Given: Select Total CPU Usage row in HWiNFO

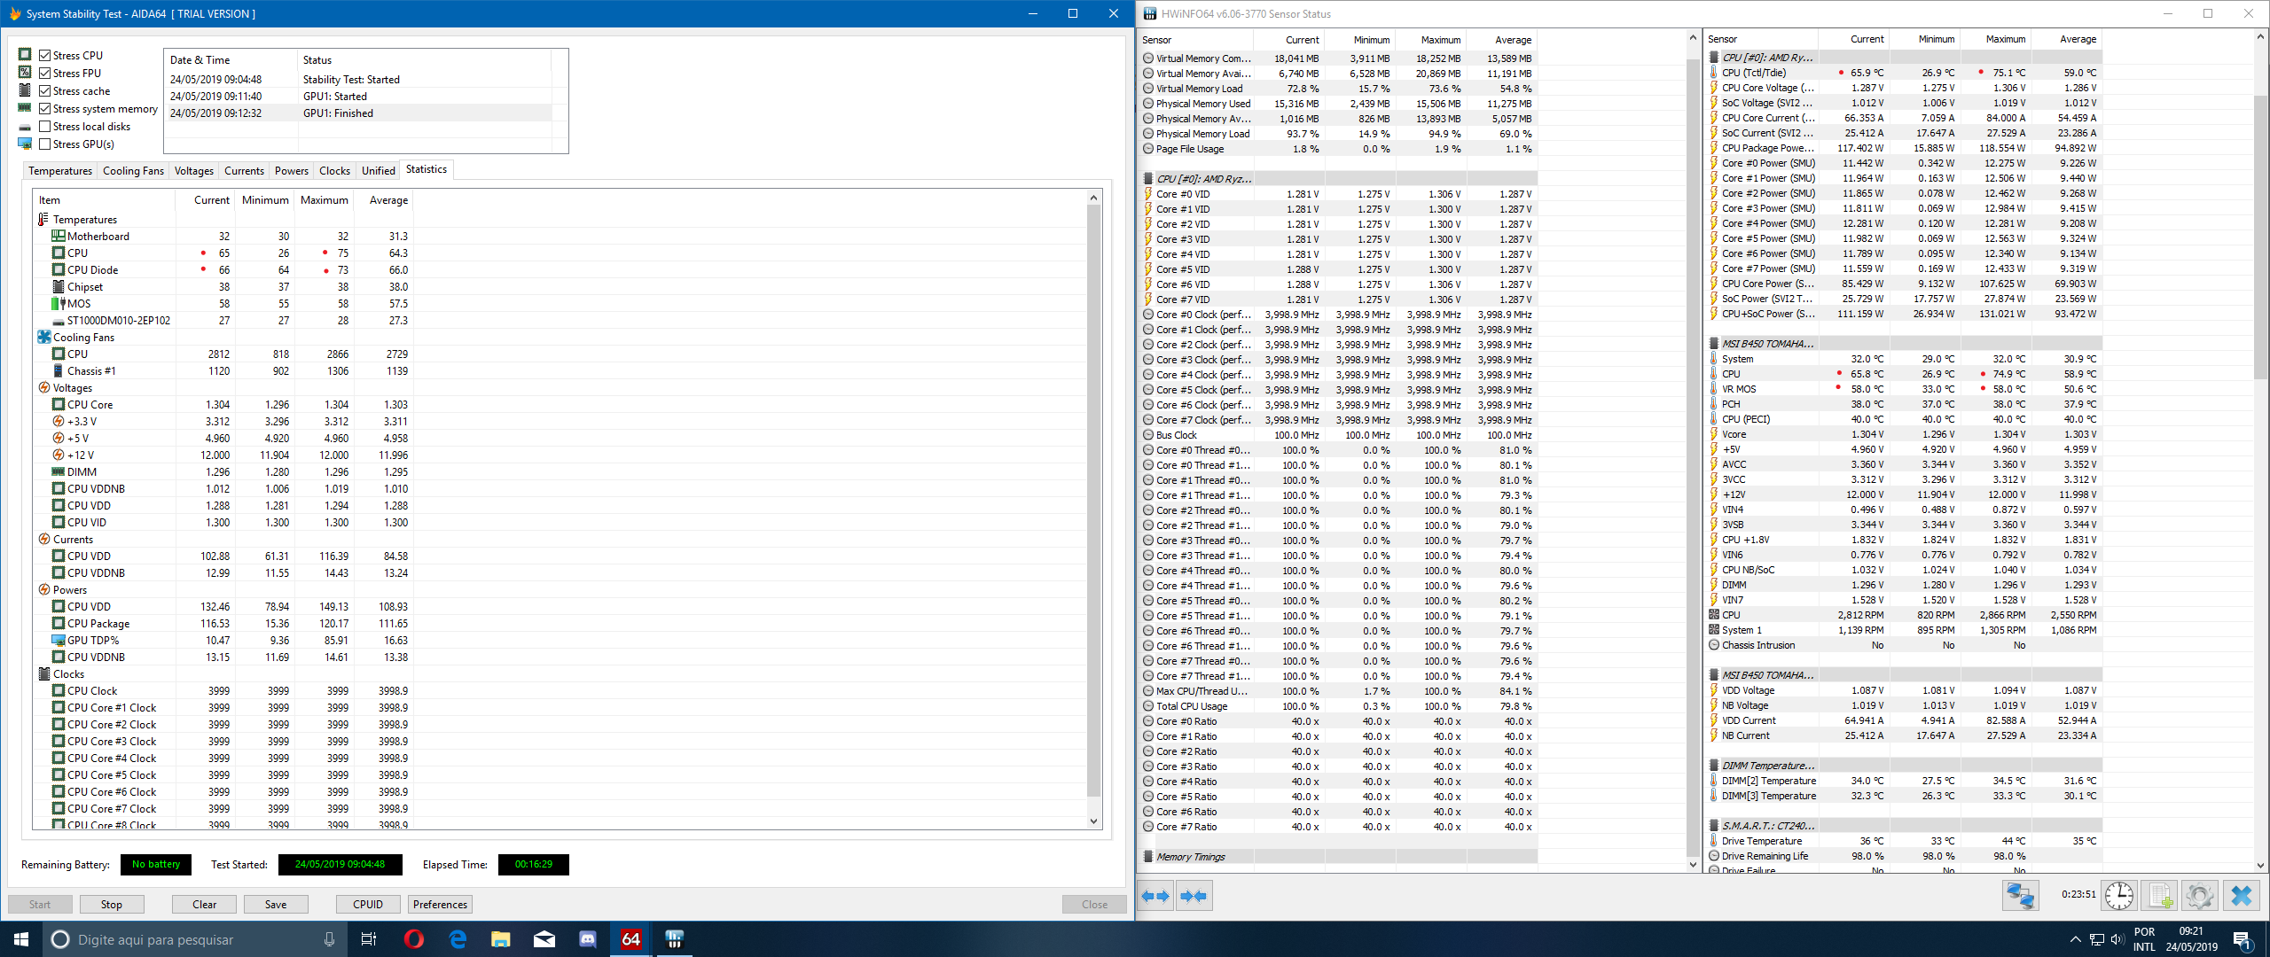Looking at the screenshot, I should tap(1339, 706).
